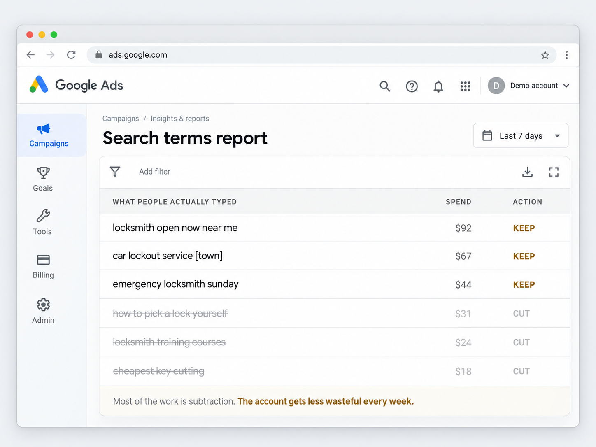Open notifications bell
The width and height of the screenshot is (596, 447).
(438, 86)
